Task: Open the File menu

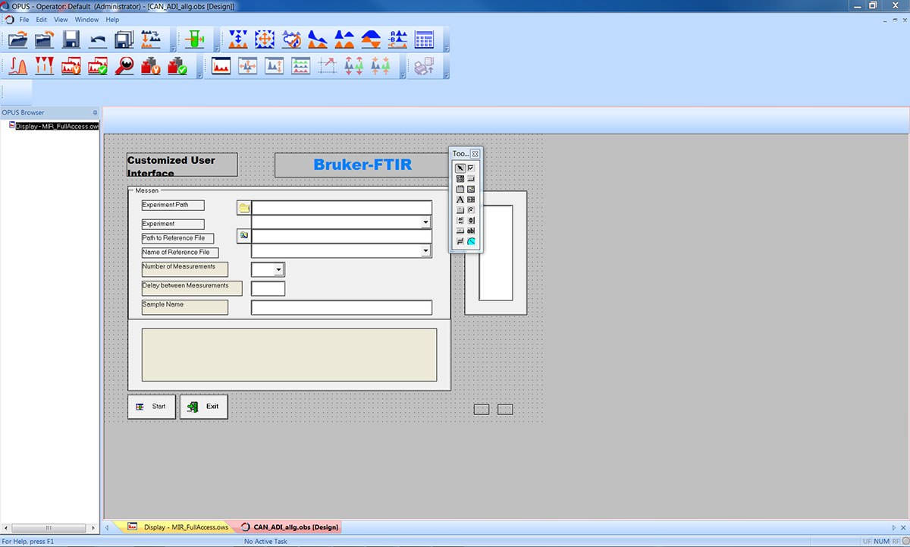Action: 24,19
